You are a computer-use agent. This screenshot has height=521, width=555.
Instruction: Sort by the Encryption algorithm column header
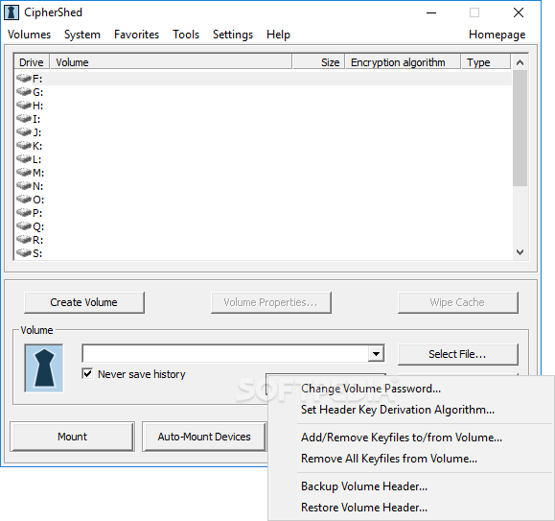404,62
